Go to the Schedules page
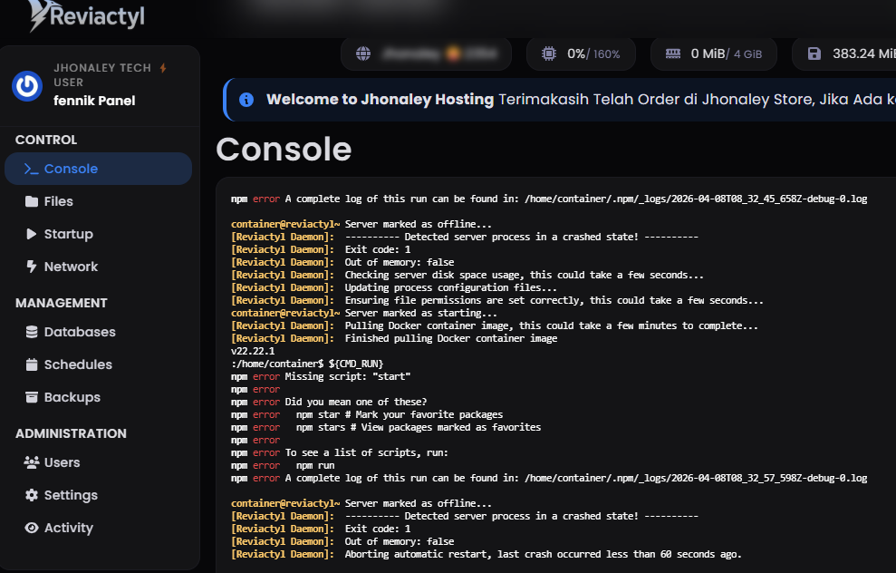The image size is (896, 573). point(78,364)
